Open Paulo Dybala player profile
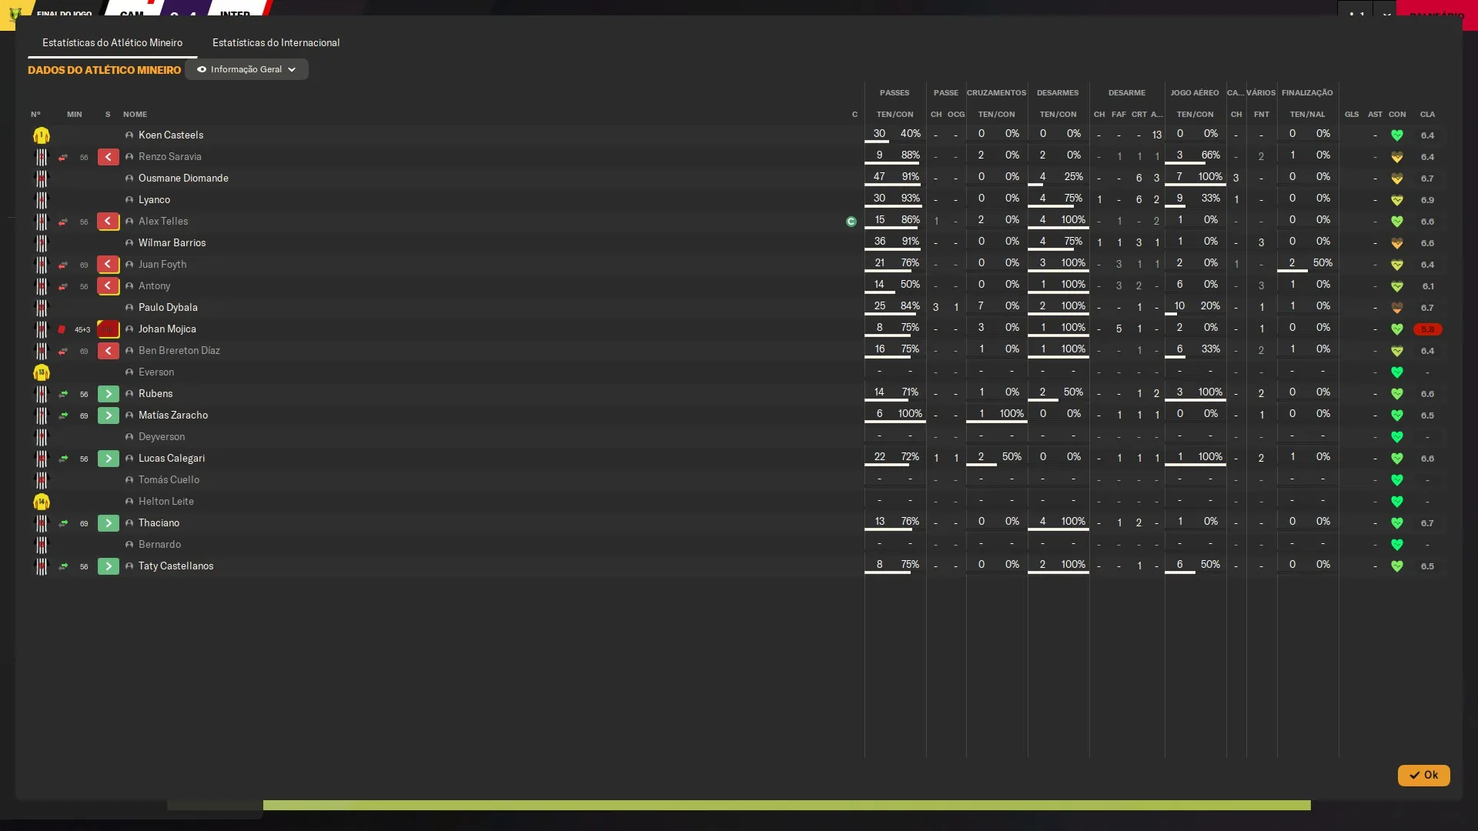The width and height of the screenshot is (1478, 831). pos(168,308)
